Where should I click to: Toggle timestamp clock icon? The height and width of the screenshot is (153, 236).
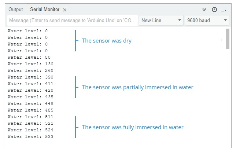214,10
